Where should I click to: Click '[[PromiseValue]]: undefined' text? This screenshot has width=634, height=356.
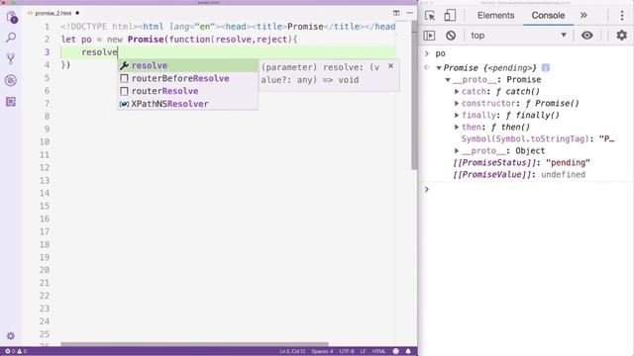[x=519, y=175]
